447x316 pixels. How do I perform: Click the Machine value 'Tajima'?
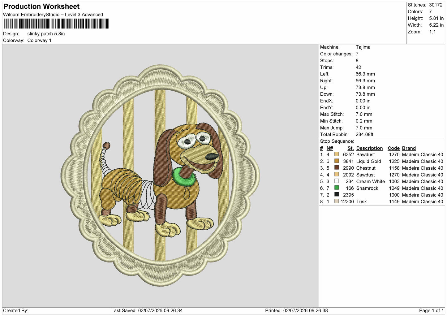click(x=363, y=47)
